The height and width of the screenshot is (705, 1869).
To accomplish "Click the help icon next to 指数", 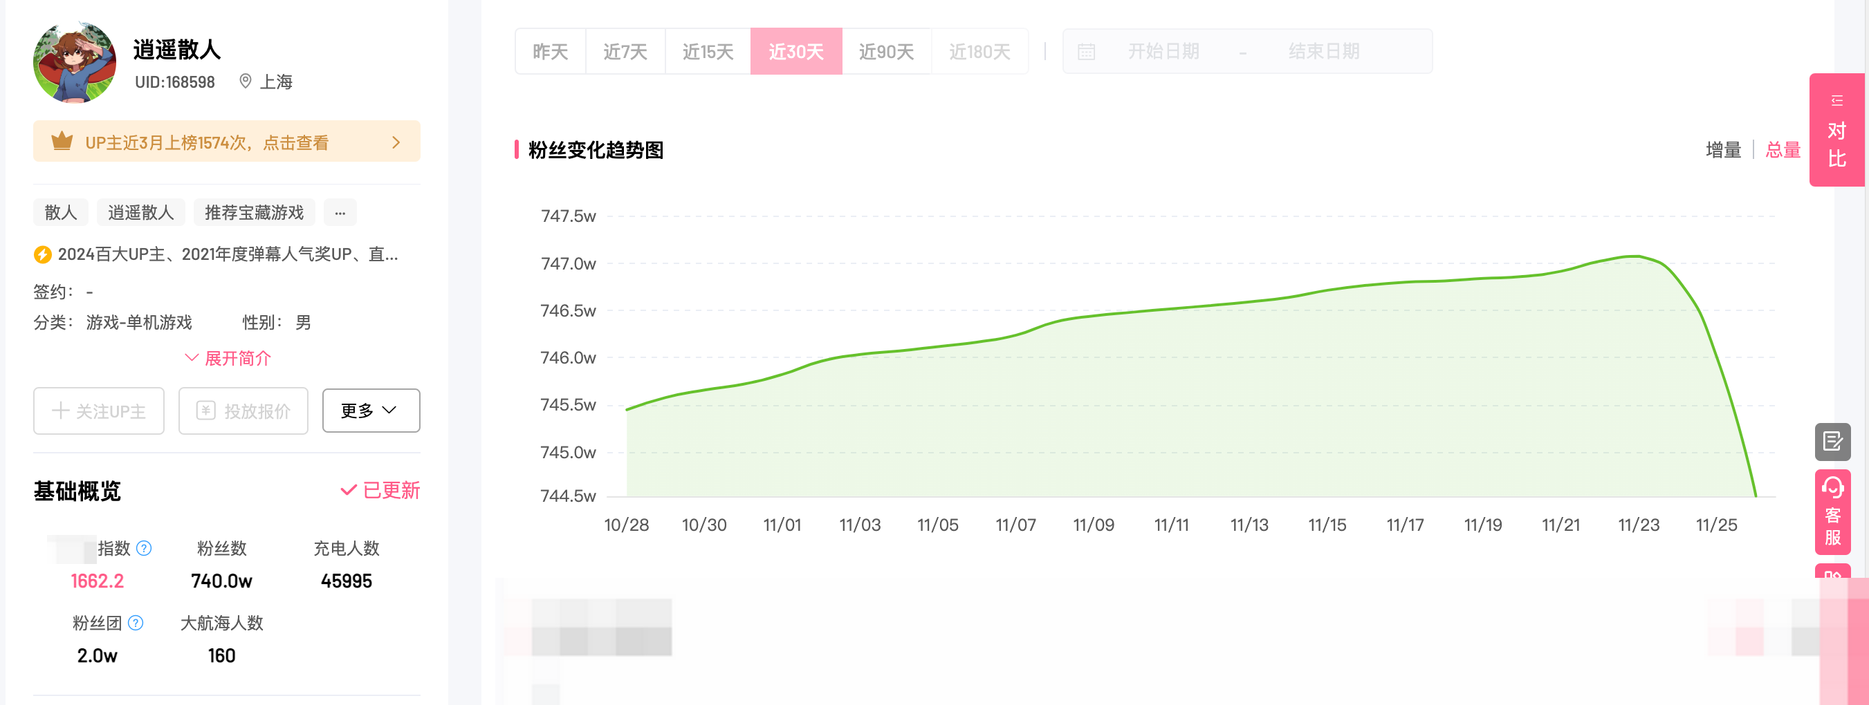I will point(144,548).
